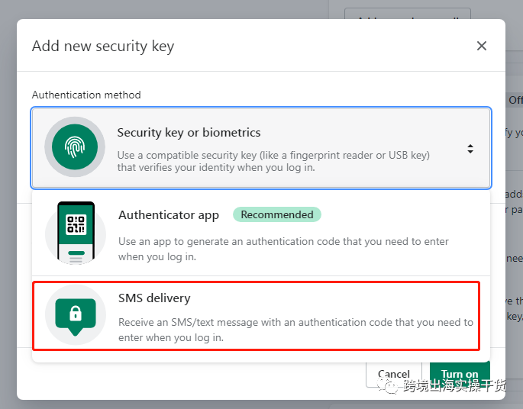Viewport: 523px width, 409px height.
Task: Click the Authentication method label
Action: click(86, 95)
